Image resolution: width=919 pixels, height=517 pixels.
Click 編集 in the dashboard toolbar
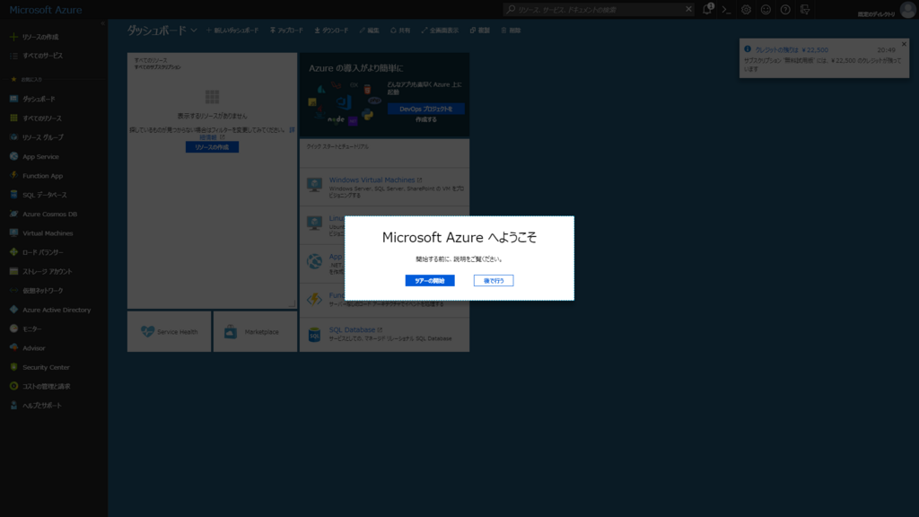tap(369, 31)
